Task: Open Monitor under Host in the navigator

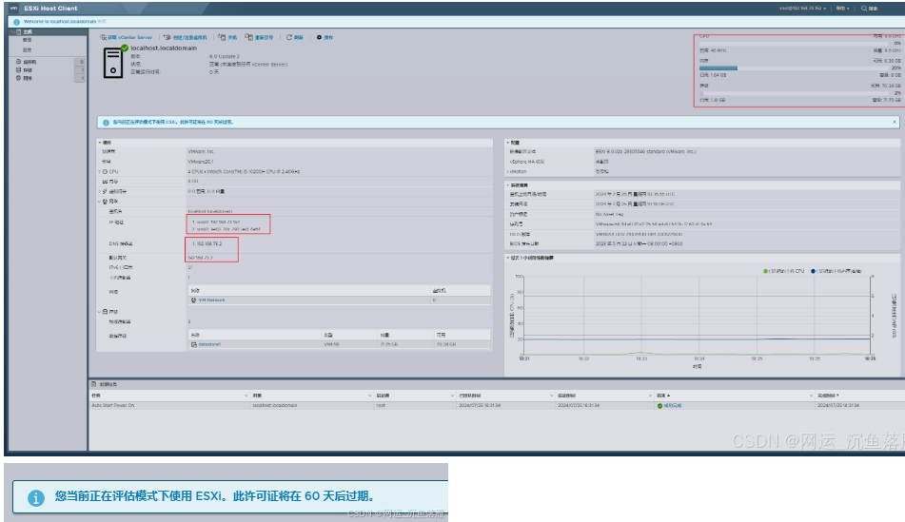Action: point(28,50)
